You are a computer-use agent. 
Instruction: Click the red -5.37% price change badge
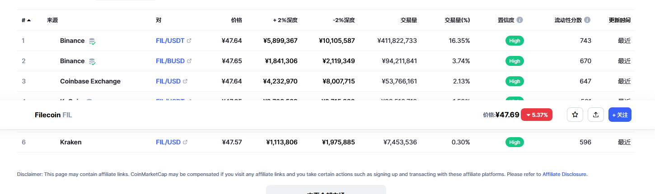[x=536, y=115]
